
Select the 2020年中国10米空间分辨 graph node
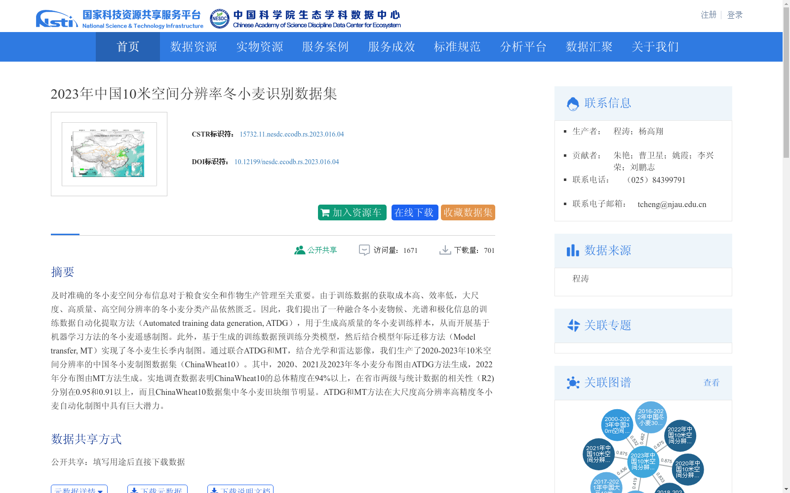(x=687, y=469)
